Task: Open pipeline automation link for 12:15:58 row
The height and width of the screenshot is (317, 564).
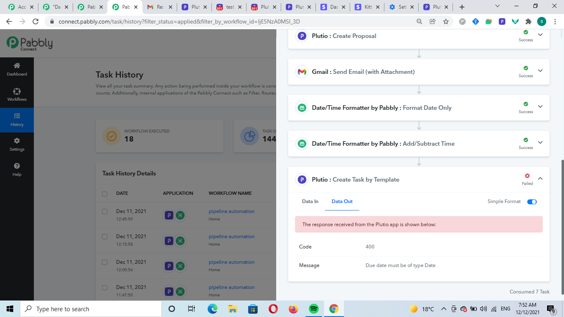Action: click(232, 237)
